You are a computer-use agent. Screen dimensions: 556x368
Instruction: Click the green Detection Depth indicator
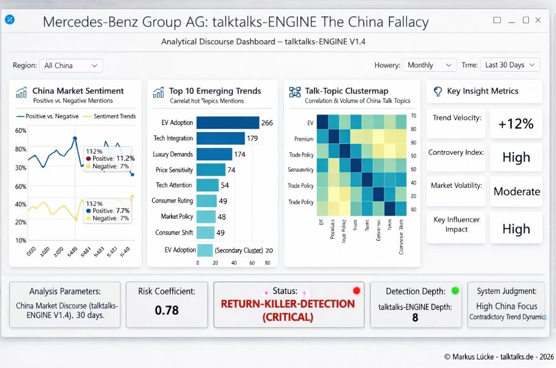pyautogui.click(x=455, y=291)
